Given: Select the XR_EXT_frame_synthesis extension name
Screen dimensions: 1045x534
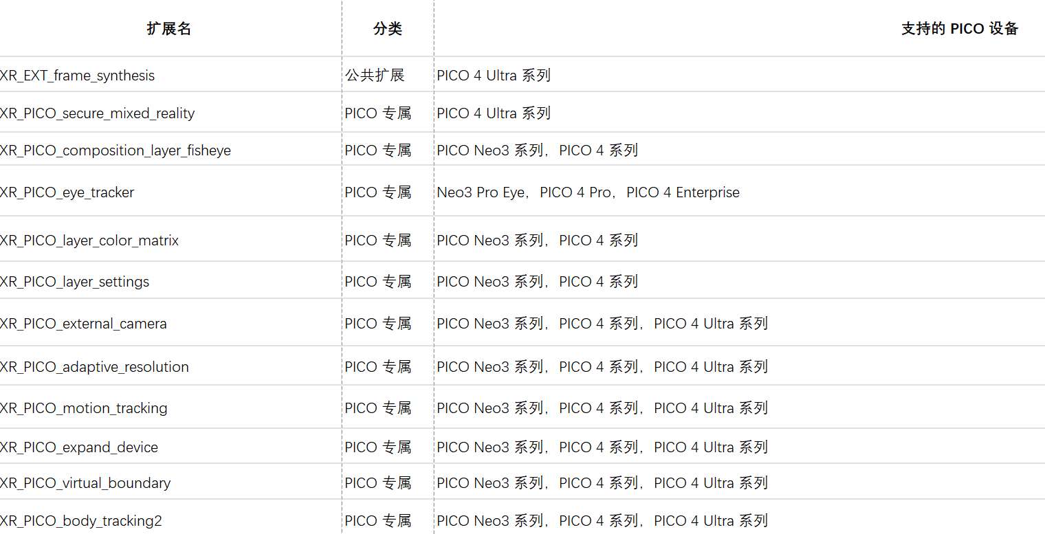Looking at the screenshot, I should tap(78, 76).
